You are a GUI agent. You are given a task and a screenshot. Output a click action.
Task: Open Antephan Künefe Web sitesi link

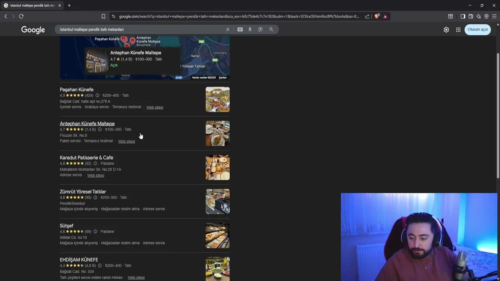tap(127, 141)
